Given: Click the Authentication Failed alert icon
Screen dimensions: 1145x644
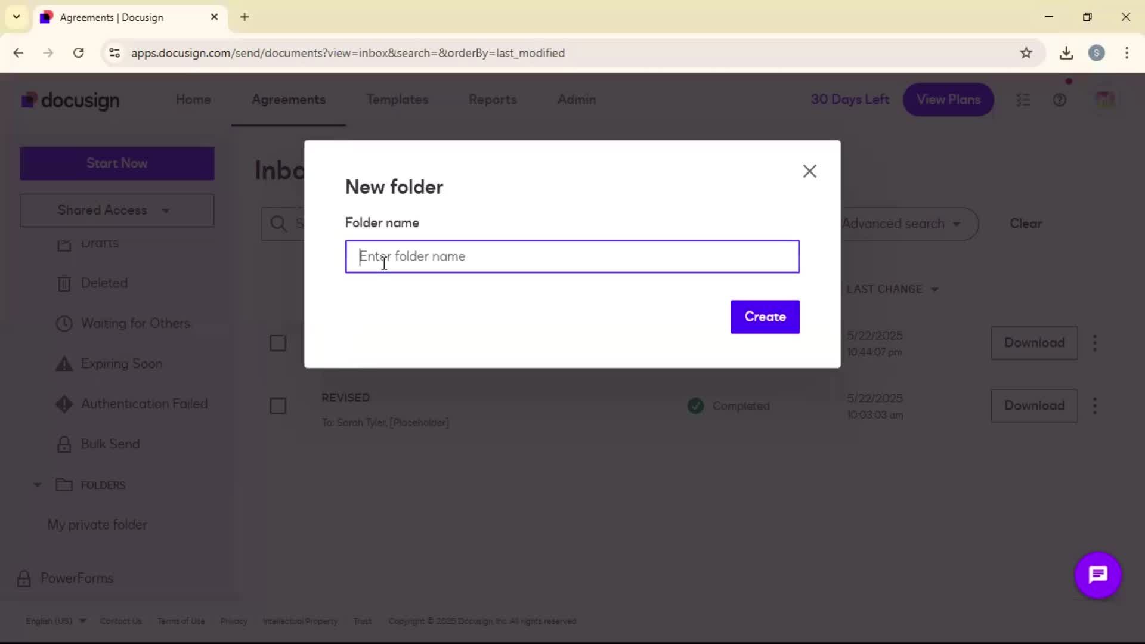Looking at the screenshot, I should click(64, 404).
